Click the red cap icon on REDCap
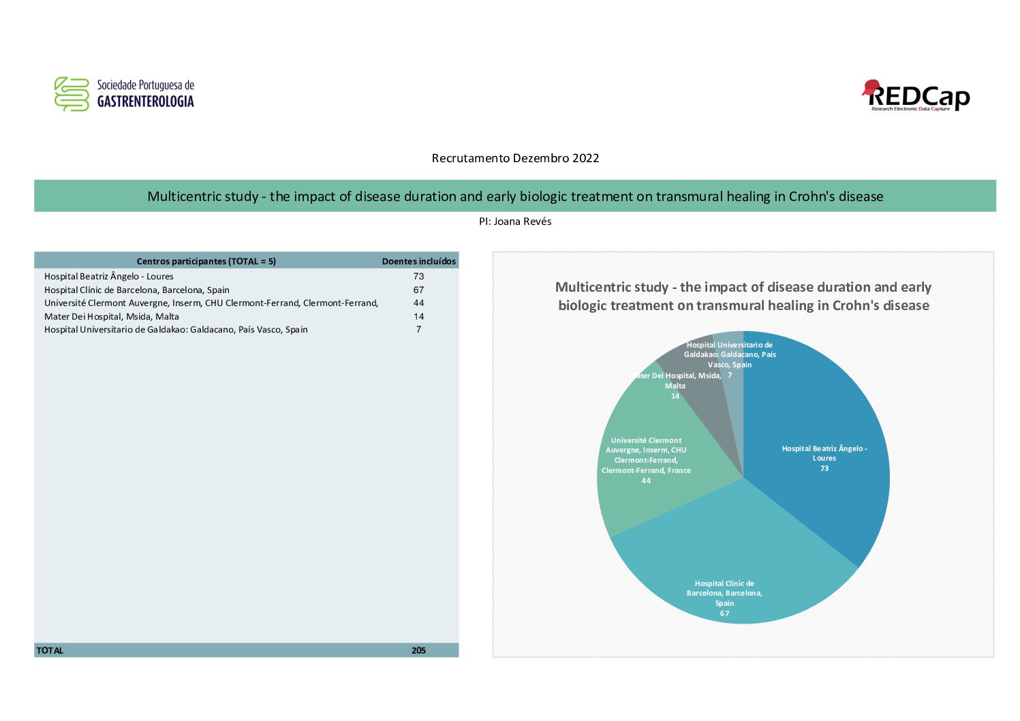1020x721 pixels. [871, 87]
